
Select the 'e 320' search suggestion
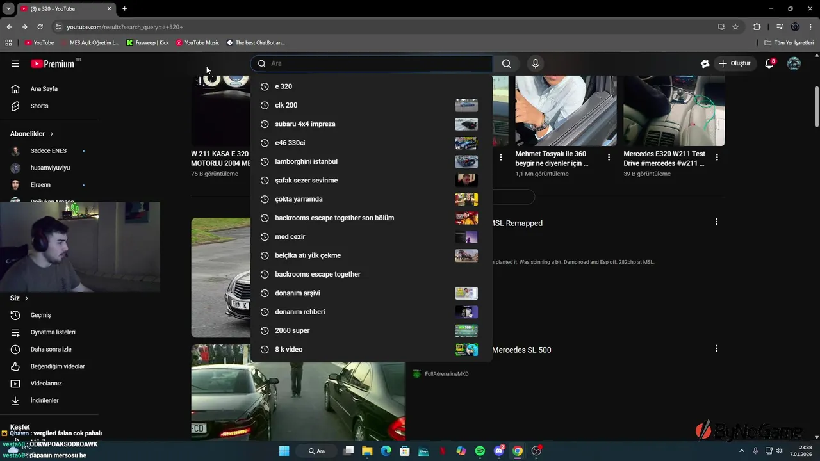pos(372,86)
